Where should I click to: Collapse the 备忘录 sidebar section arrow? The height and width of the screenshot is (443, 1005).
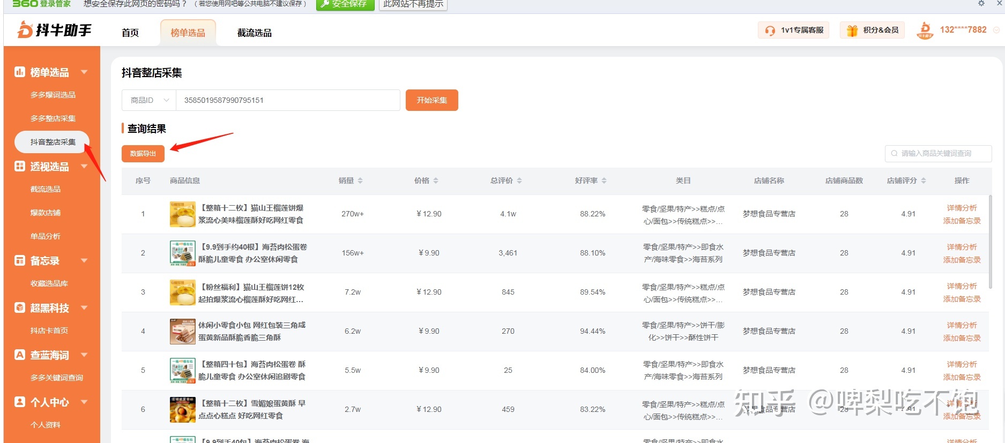84,260
